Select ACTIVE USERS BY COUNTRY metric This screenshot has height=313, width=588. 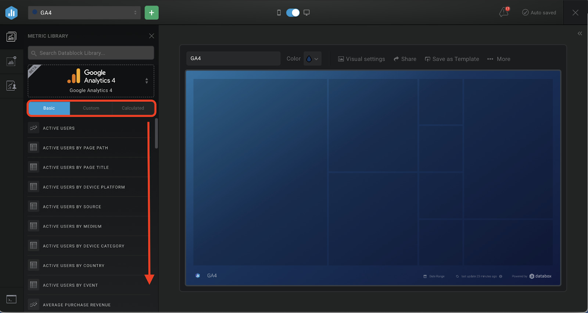click(x=73, y=266)
